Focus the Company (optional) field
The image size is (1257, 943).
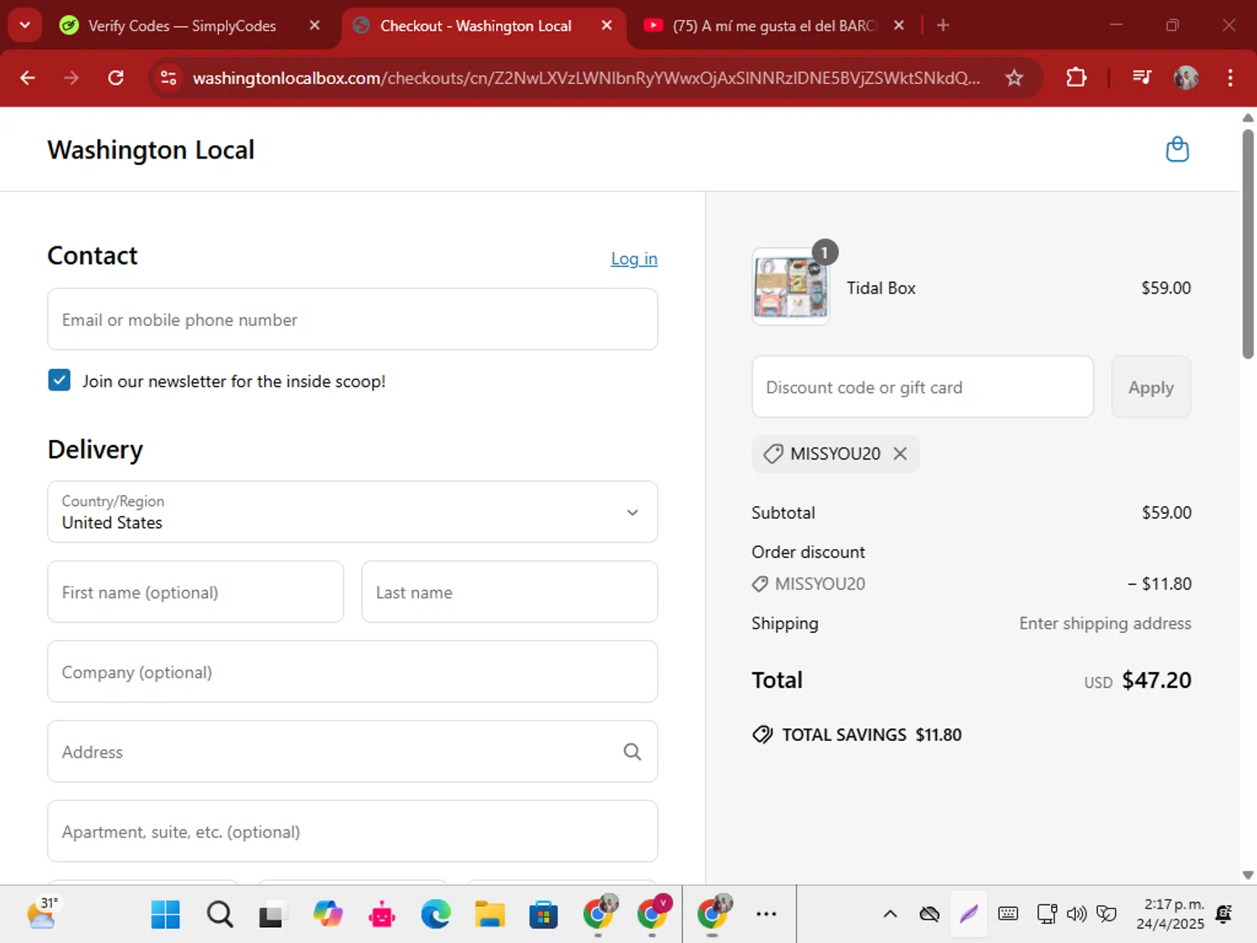(x=353, y=671)
